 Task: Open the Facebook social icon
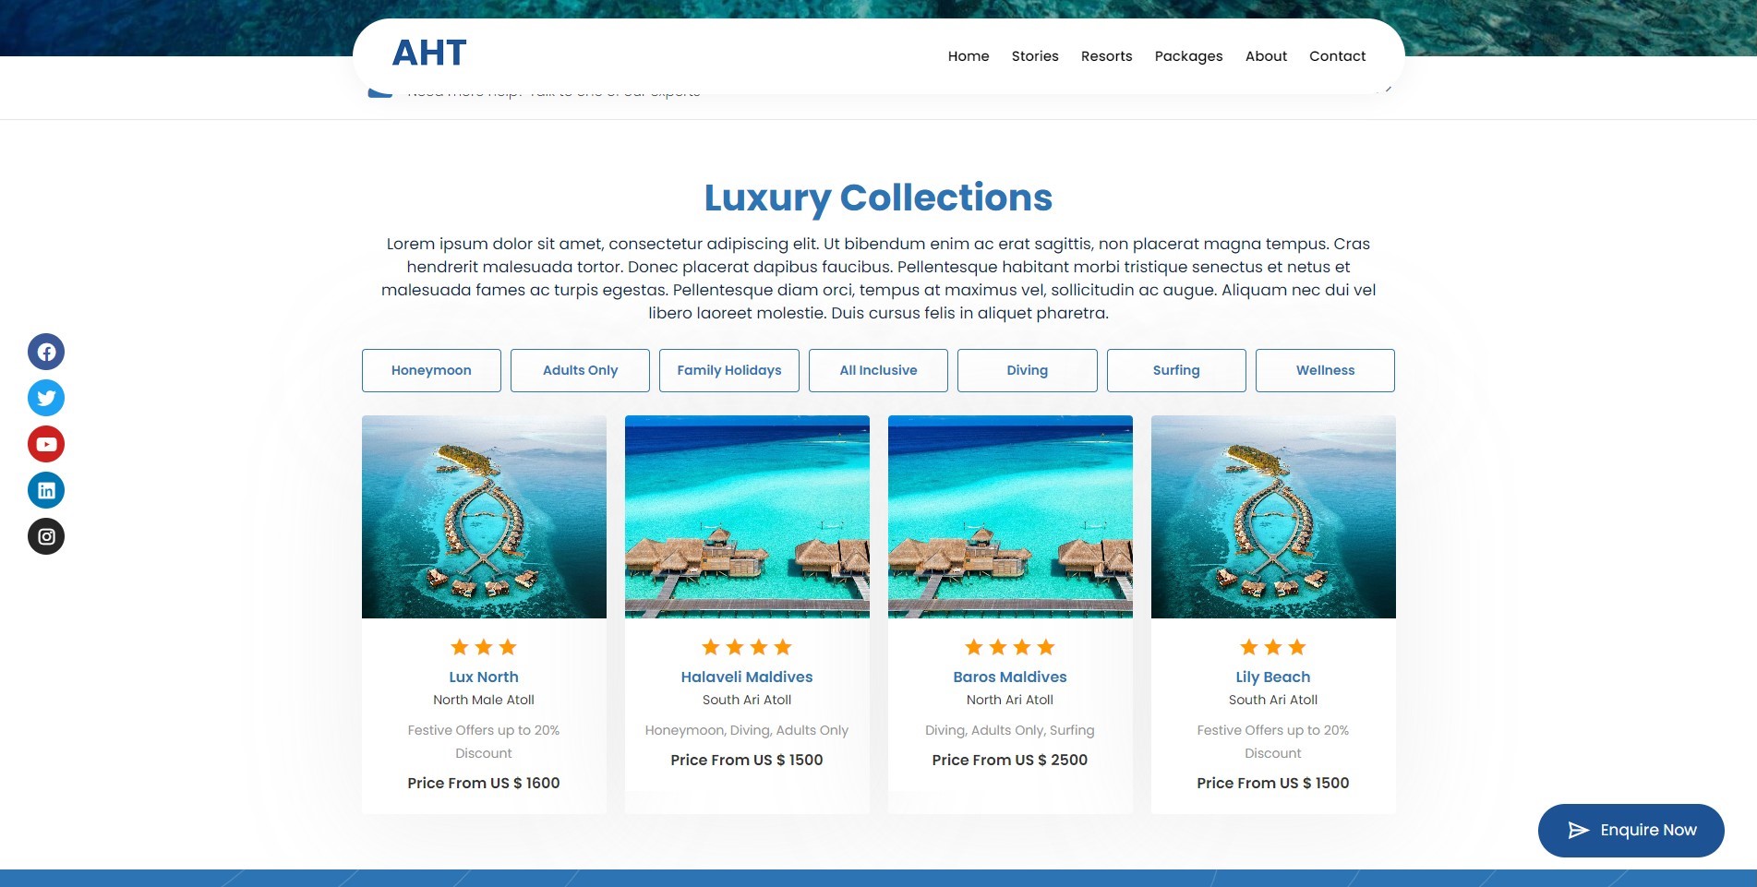[46, 352]
